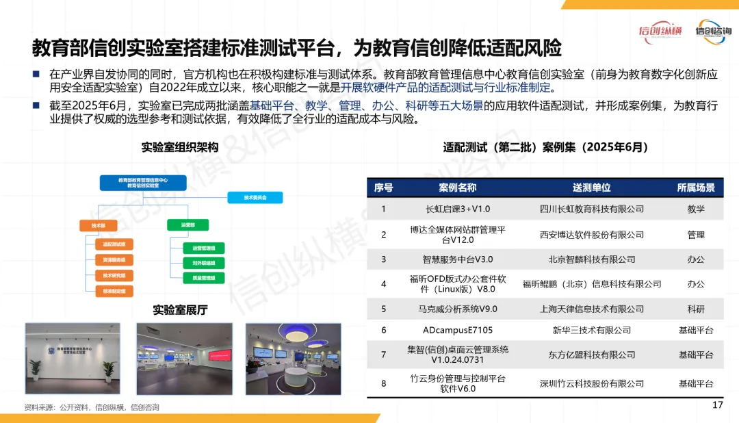The image size is (739, 423).
Task: Click the 信创纵横 logo at top right
Action: pos(660,31)
